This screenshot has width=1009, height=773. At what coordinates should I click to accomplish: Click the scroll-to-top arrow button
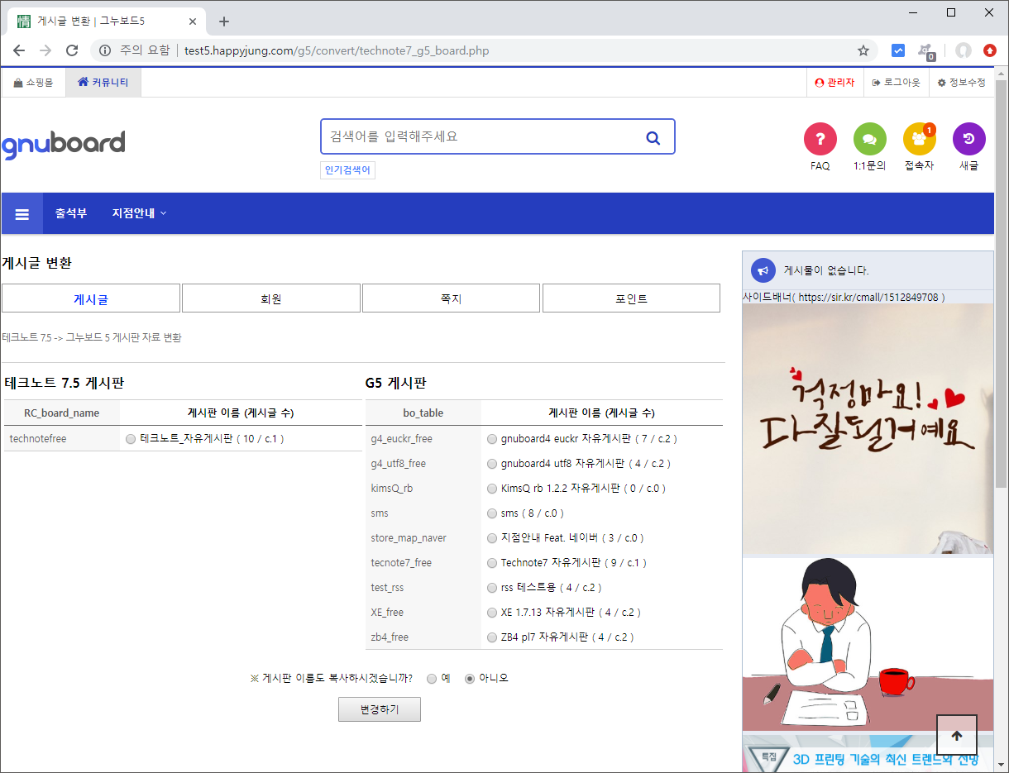[x=956, y=735]
